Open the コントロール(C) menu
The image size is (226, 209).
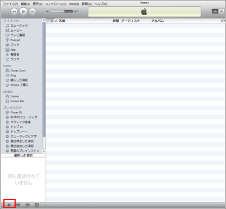pyautogui.click(x=55, y=4)
